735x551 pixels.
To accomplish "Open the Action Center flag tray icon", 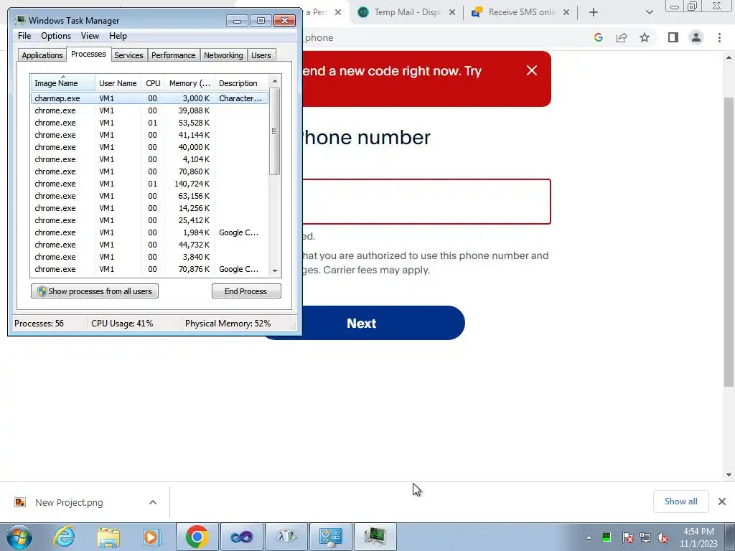I will pos(627,537).
